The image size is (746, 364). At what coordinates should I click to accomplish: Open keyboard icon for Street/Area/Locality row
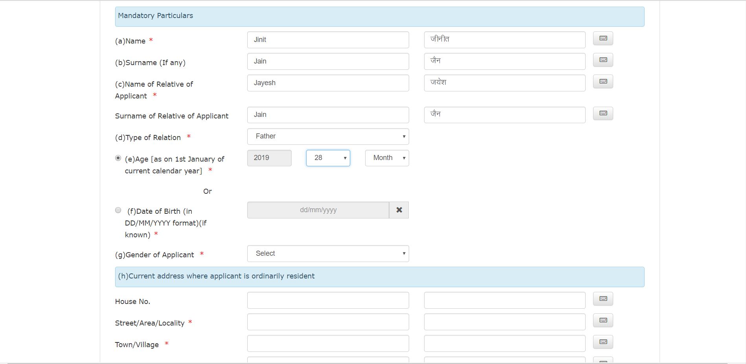[603, 320]
